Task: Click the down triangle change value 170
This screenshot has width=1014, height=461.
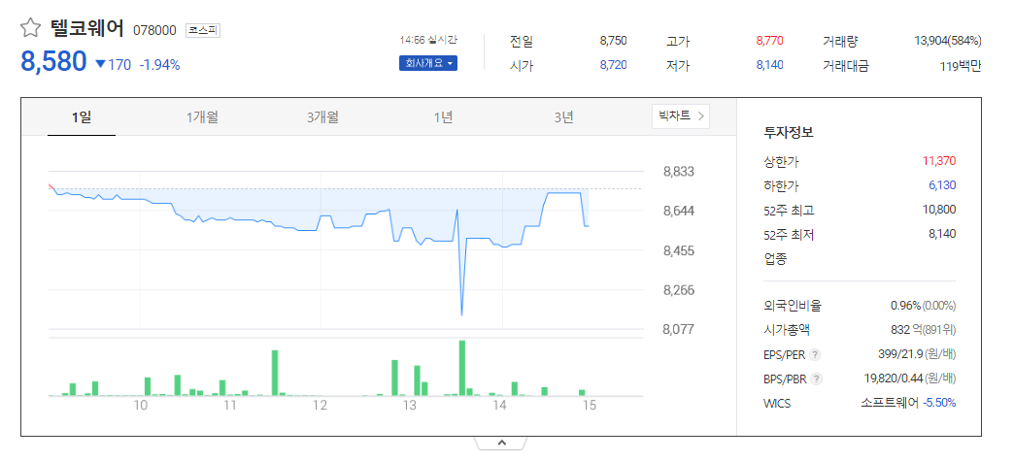Action: click(x=114, y=65)
